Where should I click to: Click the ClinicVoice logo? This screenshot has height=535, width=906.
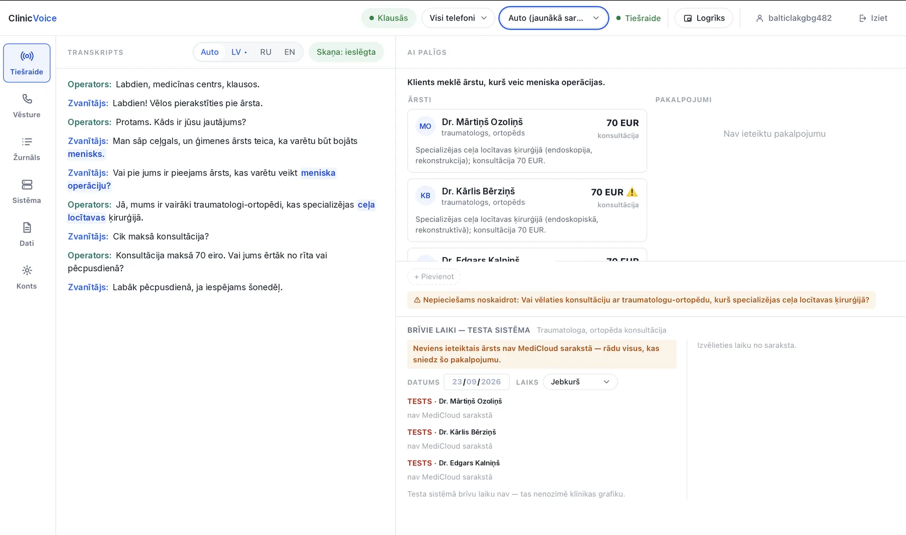point(32,18)
